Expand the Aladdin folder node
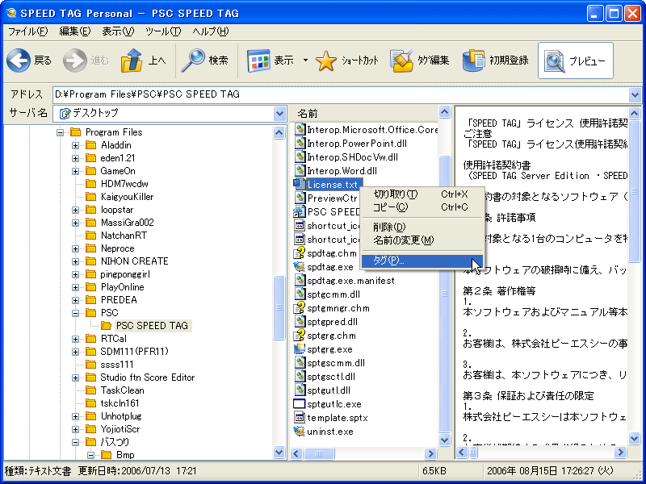 coord(75,145)
